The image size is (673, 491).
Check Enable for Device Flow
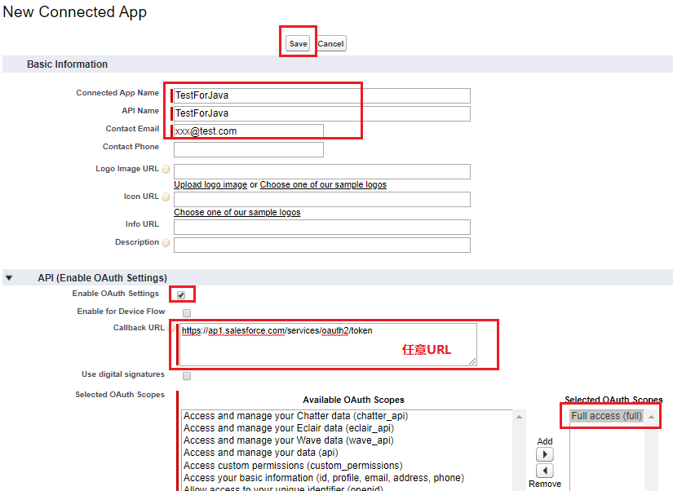[187, 313]
